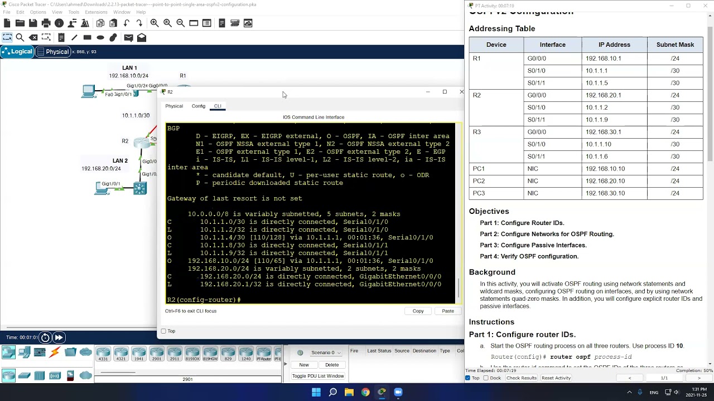Image resolution: width=714 pixels, height=401 pixels.
Task: Select the 2911 router device
Action: coord(175,354)
